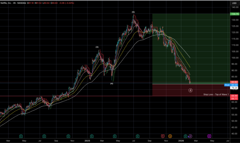Click the 40.00 price scale label
Image resolution: width=240 pixels, height=143 pixels.
[x=235, y=134]
